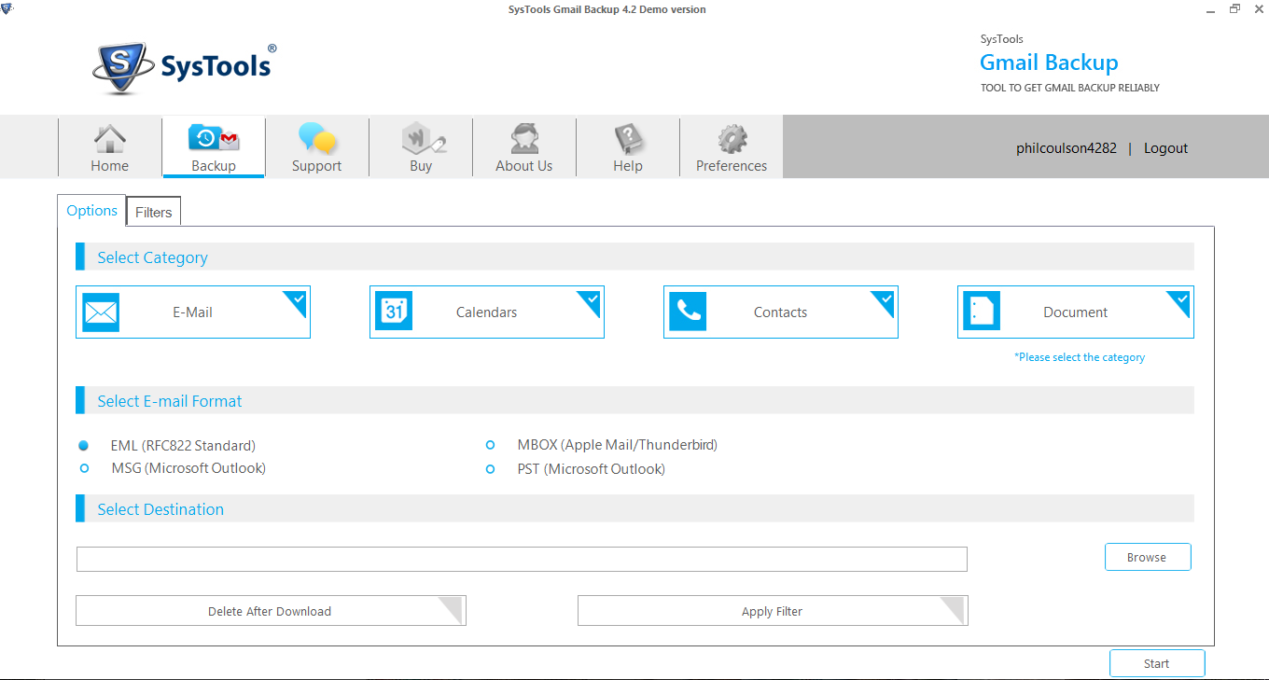Click the destination path input field
This screenshot has height=680, width=1269.
point(522,559)
